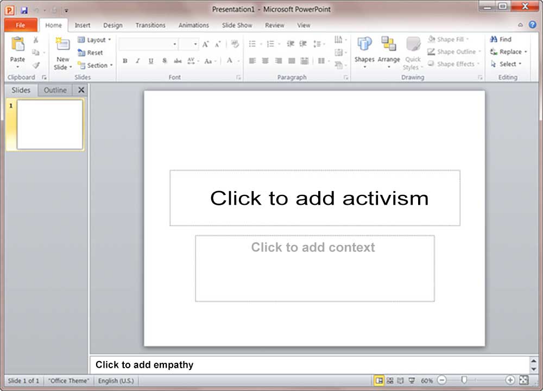The width and height of the screenshot is (543, 391).
Task: Switch to the Transitions tab
Action: click(x=150, y=26)
